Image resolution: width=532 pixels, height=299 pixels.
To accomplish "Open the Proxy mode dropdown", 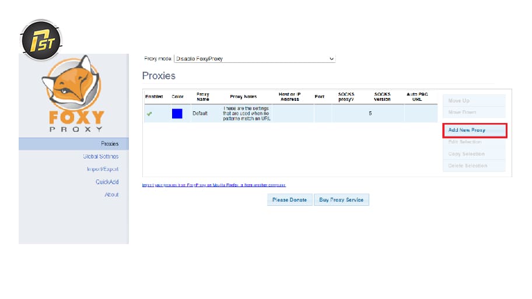I will [x=254, y=59].
